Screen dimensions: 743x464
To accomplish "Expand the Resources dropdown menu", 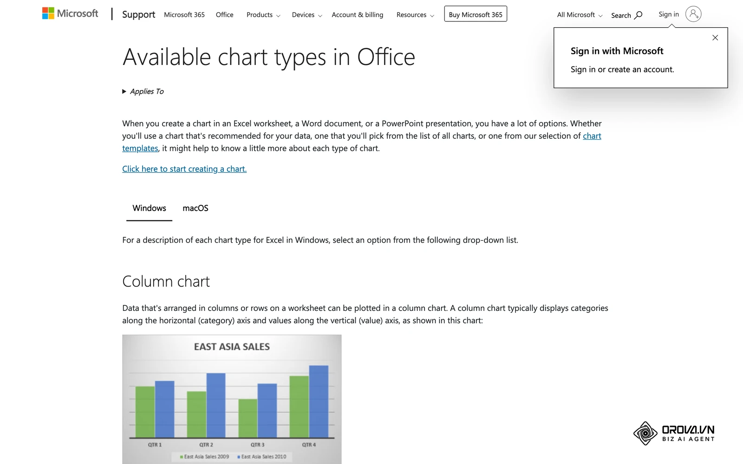I will 415,15.
